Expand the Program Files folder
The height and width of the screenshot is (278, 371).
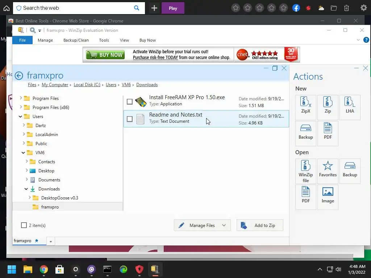point(21,98)
